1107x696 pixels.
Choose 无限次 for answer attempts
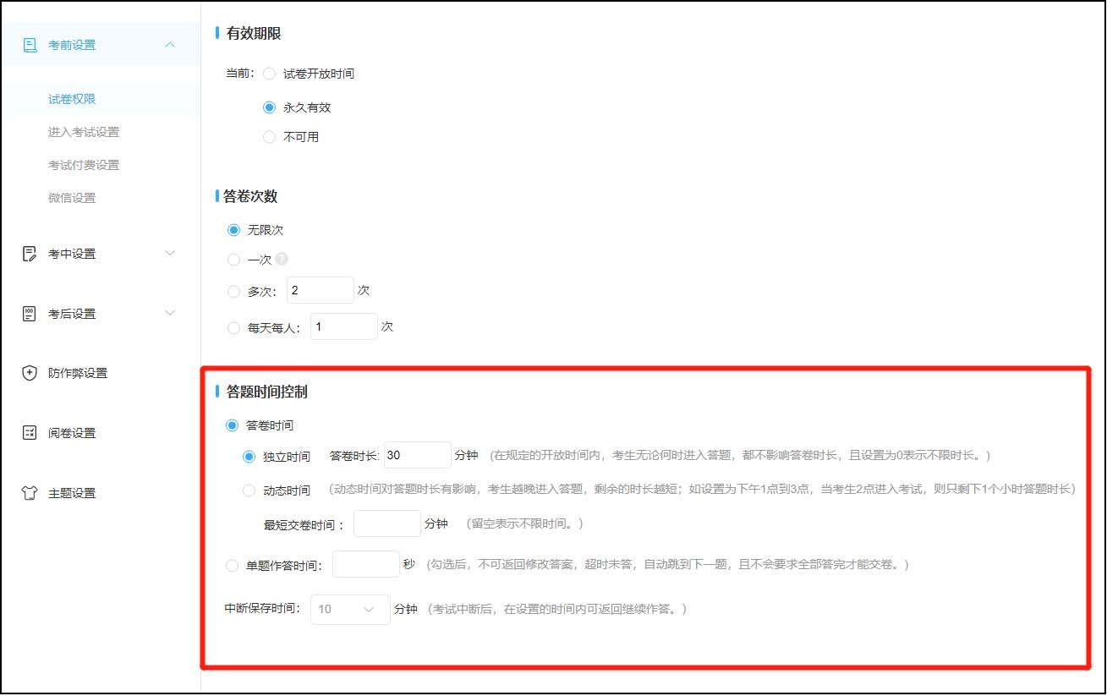pos(233,228)
